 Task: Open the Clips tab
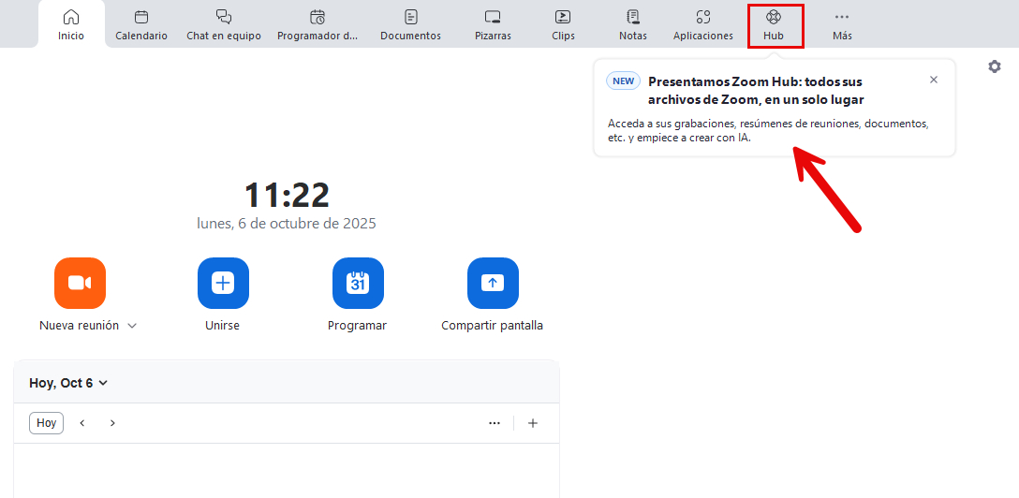click(x=563, y=25)
